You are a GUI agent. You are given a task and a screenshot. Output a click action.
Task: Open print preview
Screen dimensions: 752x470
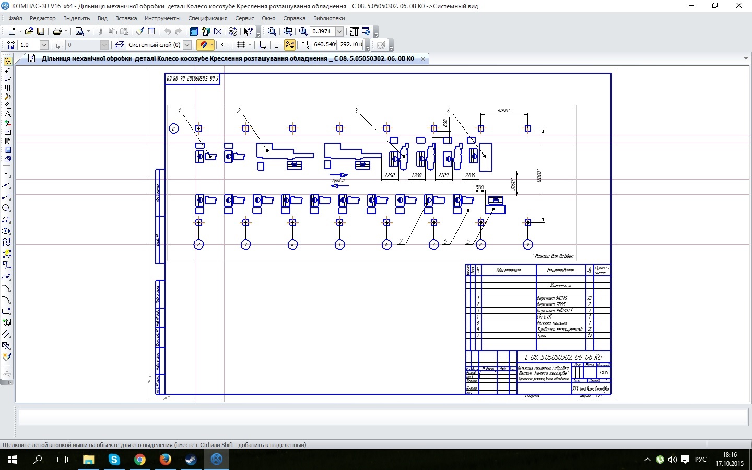(79, 31)
